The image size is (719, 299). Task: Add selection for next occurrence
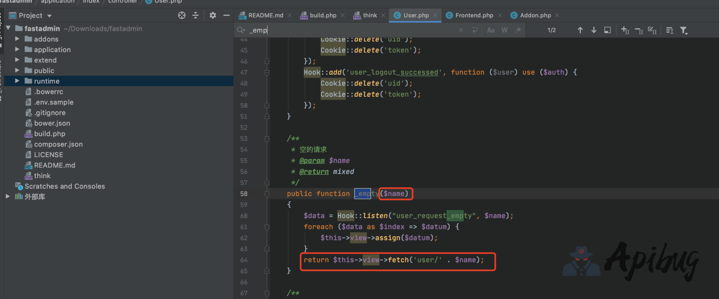[625, 30]
